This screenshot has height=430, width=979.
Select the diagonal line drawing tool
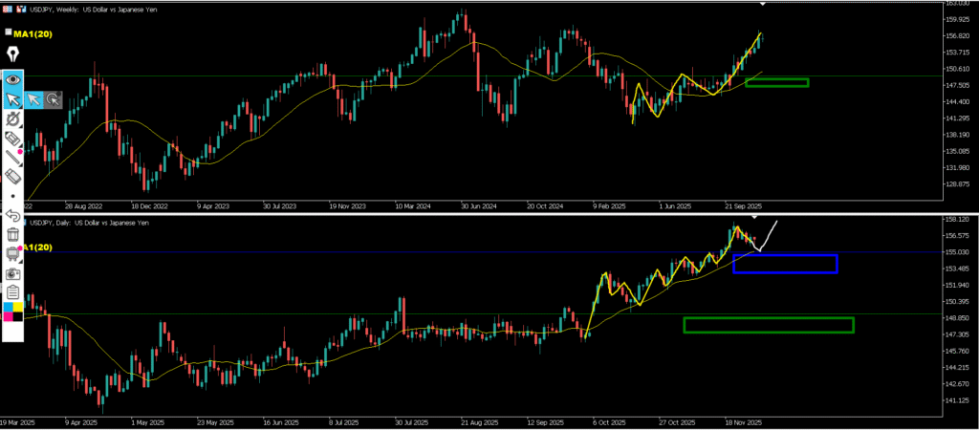click(x=12, y=158)
